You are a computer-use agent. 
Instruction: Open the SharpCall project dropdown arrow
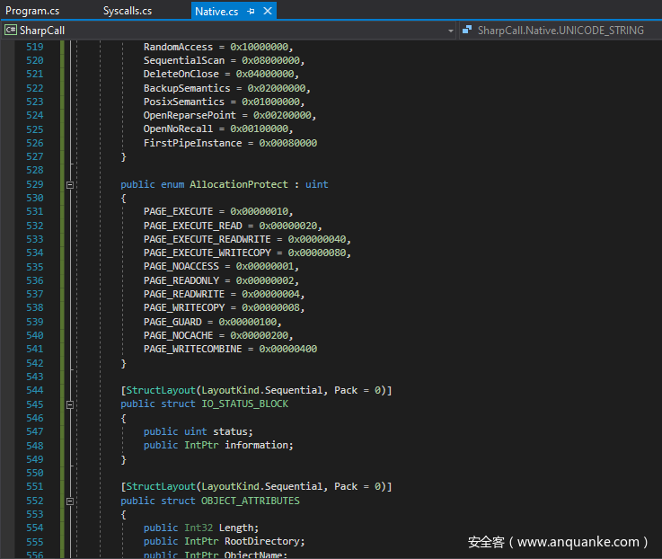click(451, 30)
